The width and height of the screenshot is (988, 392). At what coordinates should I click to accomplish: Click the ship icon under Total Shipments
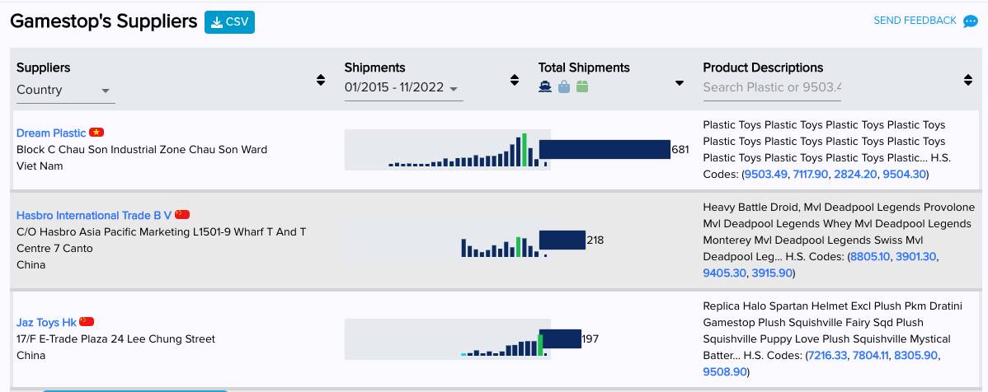pyautogui.click(x=544, y=86)
